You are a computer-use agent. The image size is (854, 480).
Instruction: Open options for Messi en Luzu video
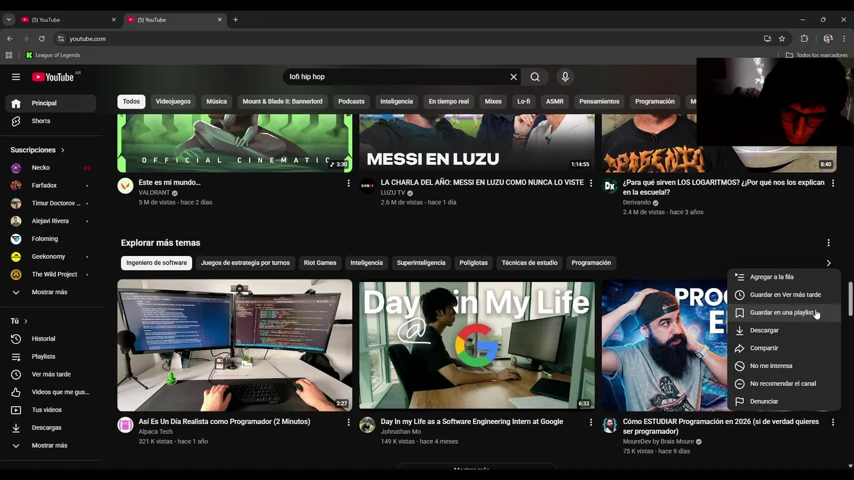coord(590,183)
